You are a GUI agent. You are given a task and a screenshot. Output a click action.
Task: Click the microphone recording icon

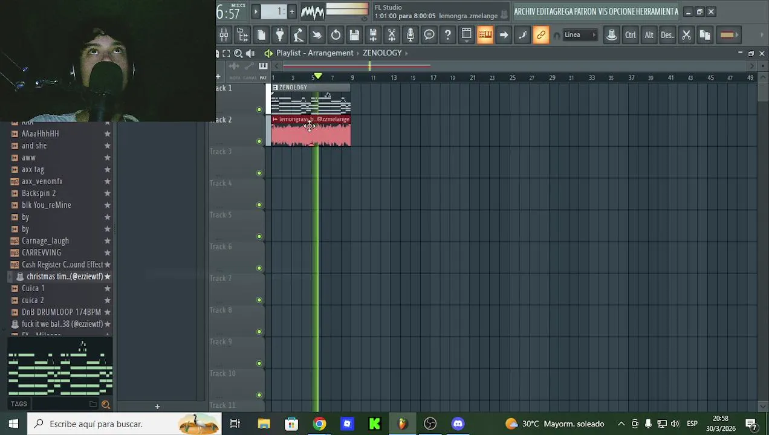[410, 35]
